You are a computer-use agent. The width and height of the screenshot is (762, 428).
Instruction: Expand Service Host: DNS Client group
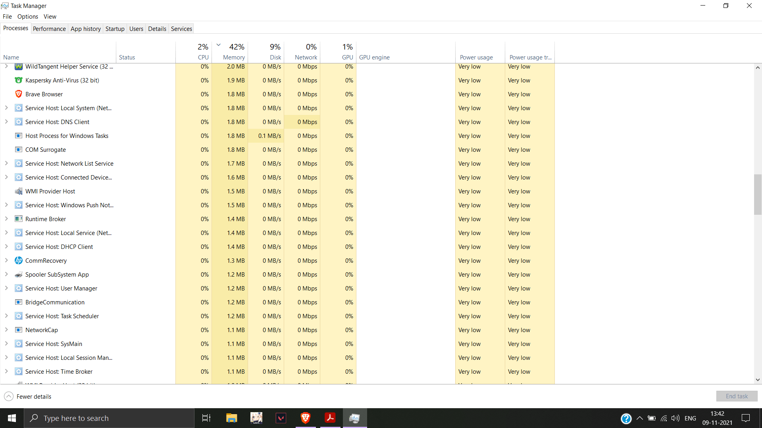pyautogui.click(x=6, y=122)
